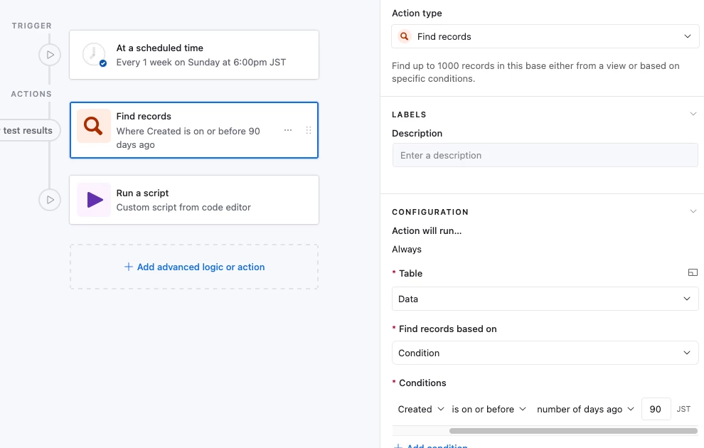This screenshot has width=704, height=448.
Task: Click the test results pill
Action: [28, 130]
